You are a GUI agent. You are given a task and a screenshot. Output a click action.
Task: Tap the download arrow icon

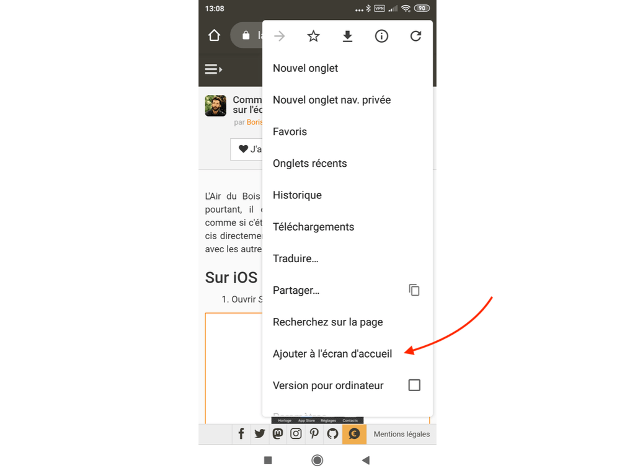tap(347, 36)
